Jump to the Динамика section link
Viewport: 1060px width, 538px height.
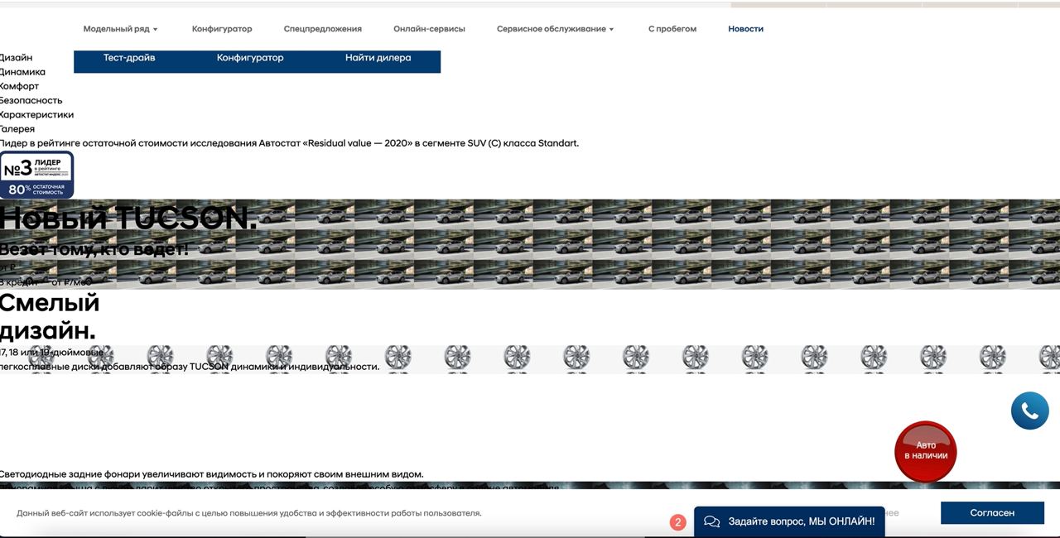(x=22, y=72)
